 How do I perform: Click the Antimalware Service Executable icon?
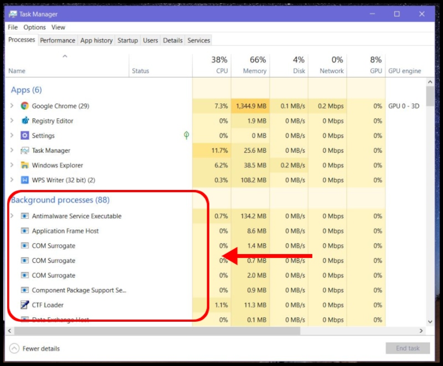coord(24,216)
